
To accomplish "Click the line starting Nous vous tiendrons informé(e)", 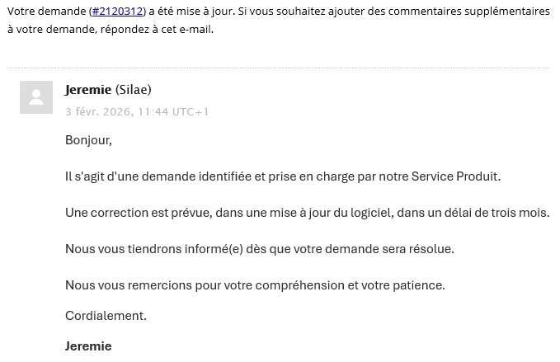I will coord(260,249).
